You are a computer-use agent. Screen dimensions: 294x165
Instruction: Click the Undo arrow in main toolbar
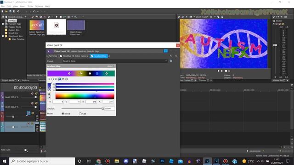coord(34,11)
